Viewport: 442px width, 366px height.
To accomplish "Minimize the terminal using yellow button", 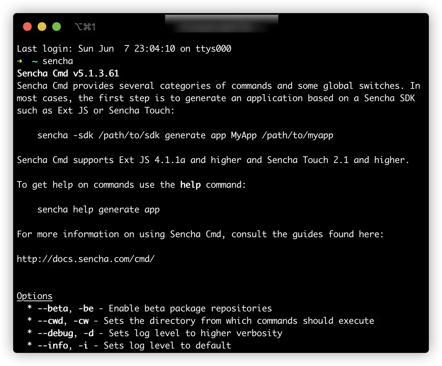I will pos(42,27).
